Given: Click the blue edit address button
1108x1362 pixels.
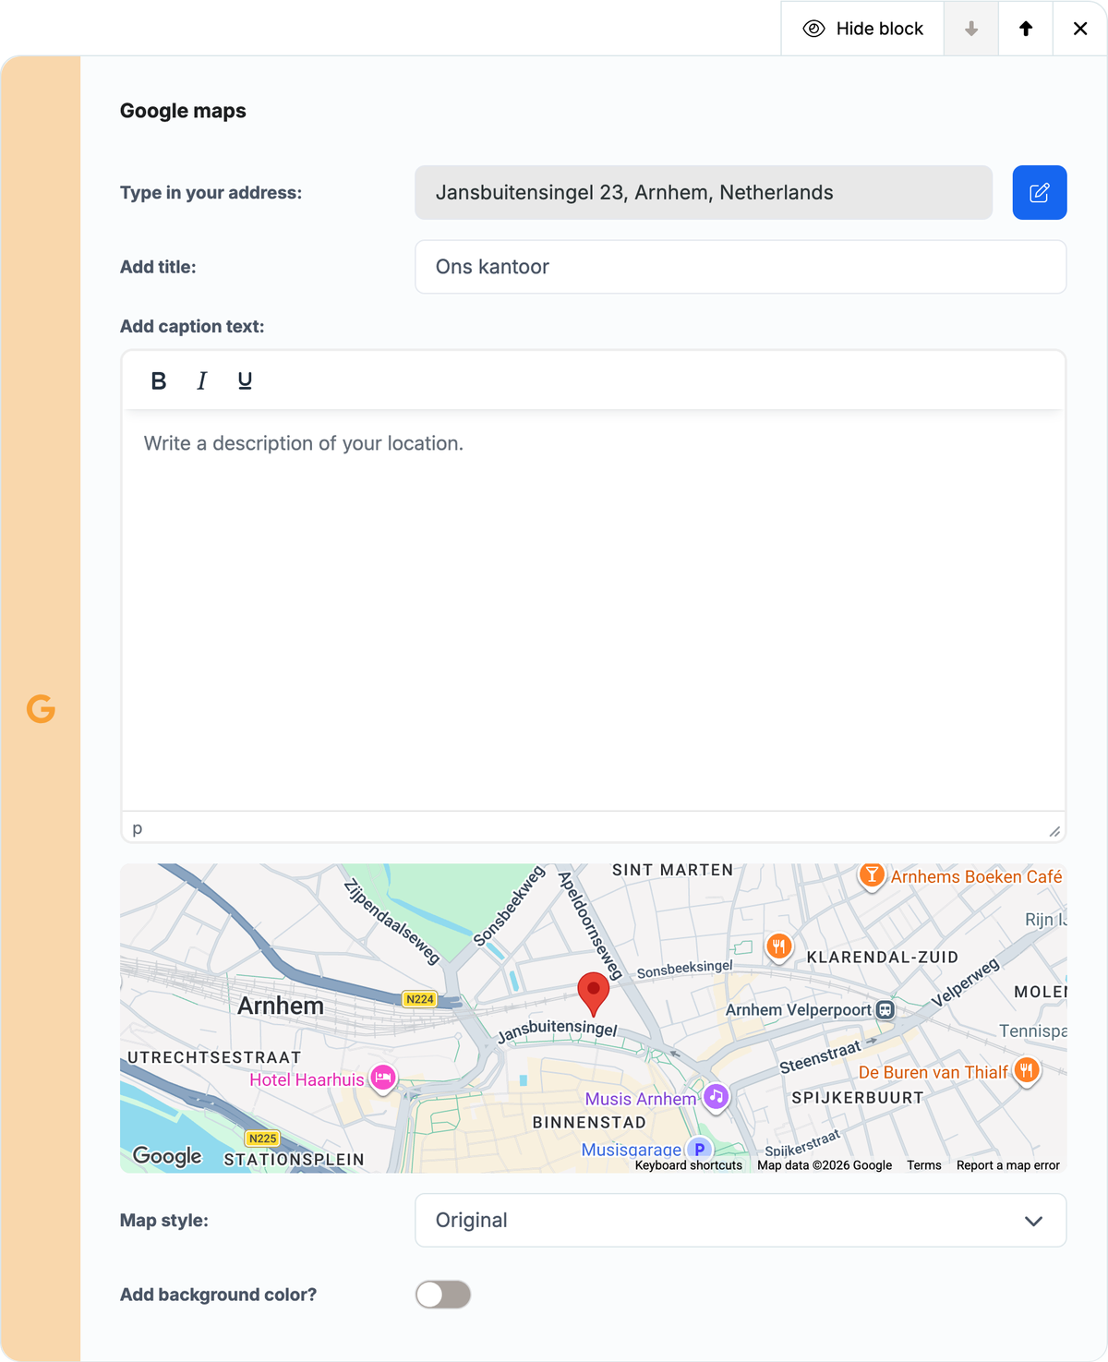Looking at the screenshot, I should pos(1040,192).
